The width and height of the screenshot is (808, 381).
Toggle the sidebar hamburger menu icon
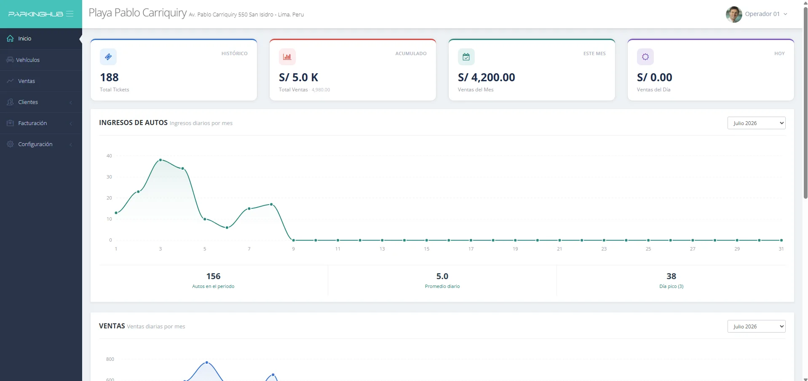(70, 14)
